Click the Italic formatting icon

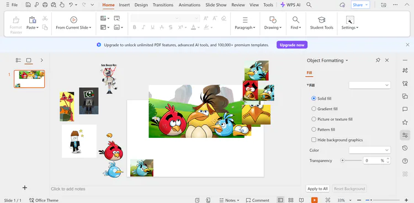(x=144, y=27)
